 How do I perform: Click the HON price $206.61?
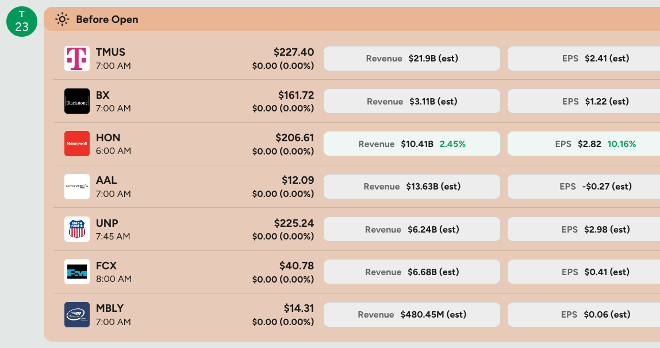(x=294, y=137)
